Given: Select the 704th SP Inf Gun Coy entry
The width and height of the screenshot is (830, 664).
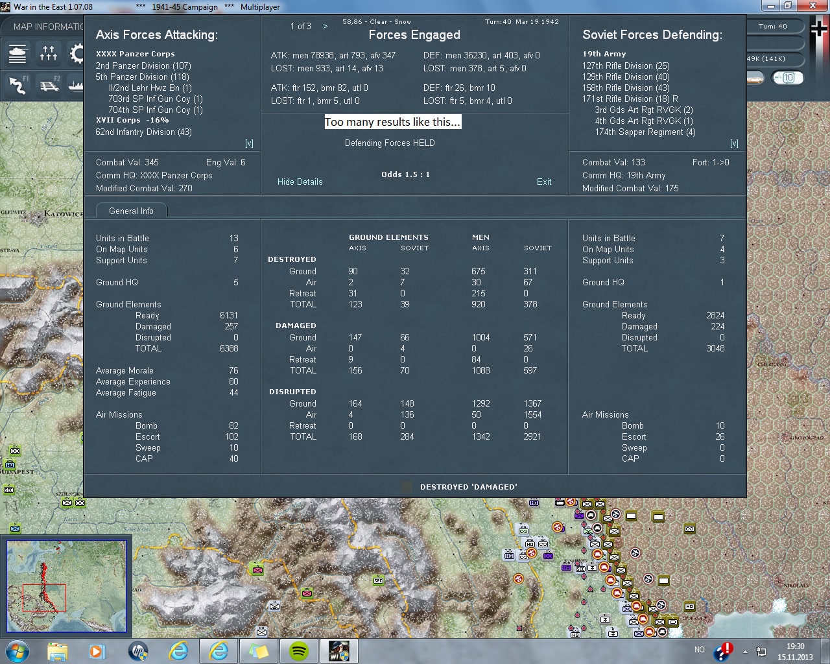Looking at the screenshot, I should point(156,110).
